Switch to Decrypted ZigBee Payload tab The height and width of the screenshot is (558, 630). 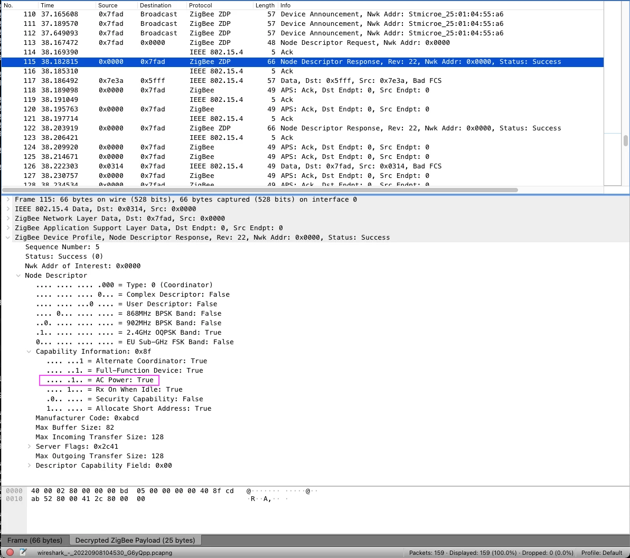click(135, 541)
